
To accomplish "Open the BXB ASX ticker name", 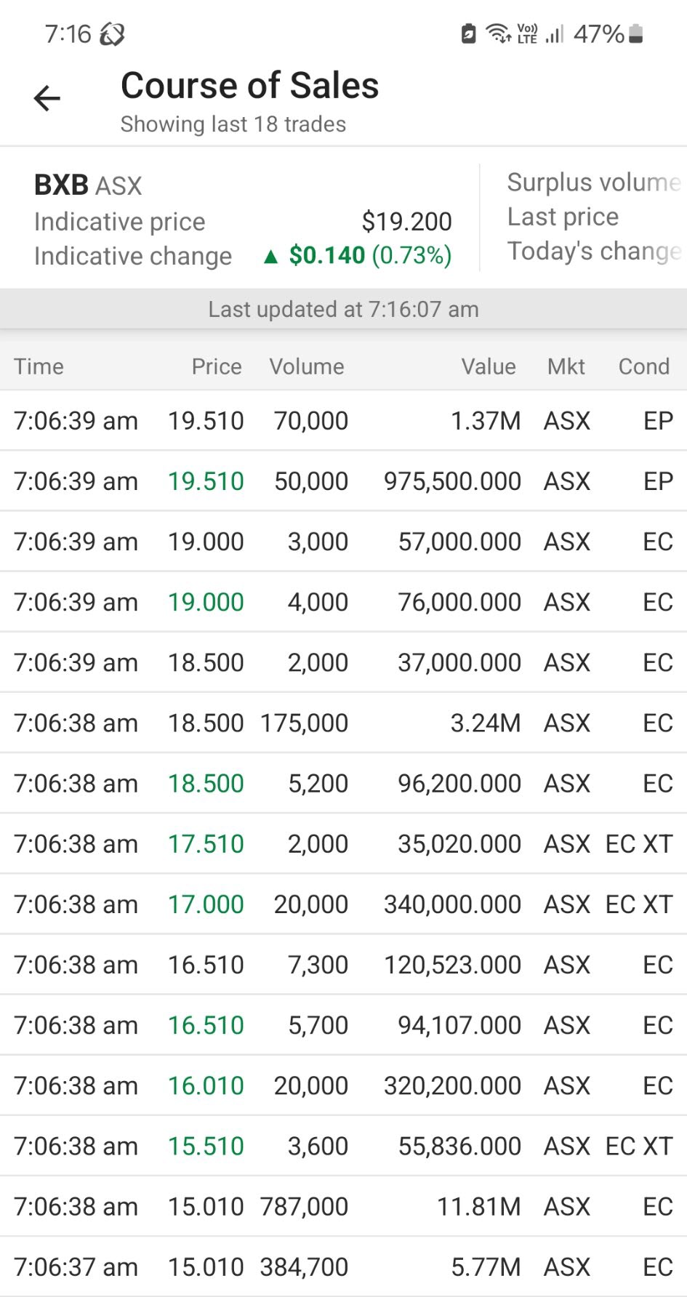I will click(88, 185).
